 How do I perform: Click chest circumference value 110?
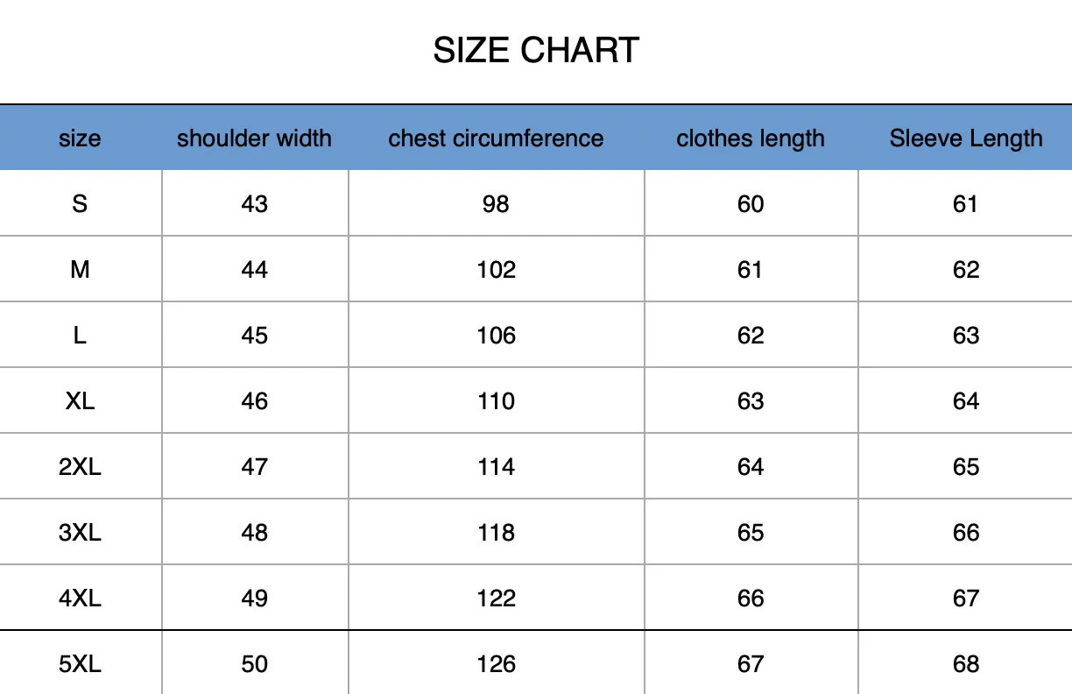(496, 401)
